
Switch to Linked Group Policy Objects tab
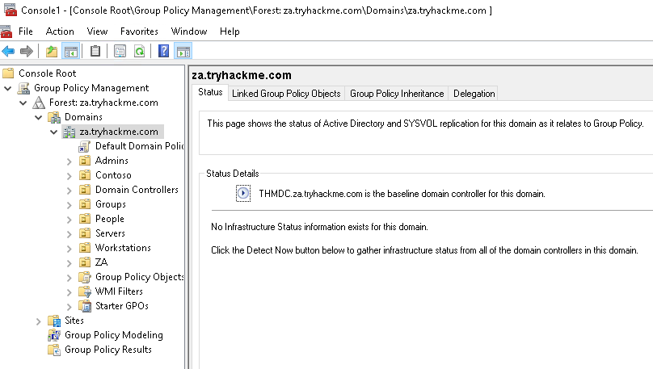click(x=286, y=94)
